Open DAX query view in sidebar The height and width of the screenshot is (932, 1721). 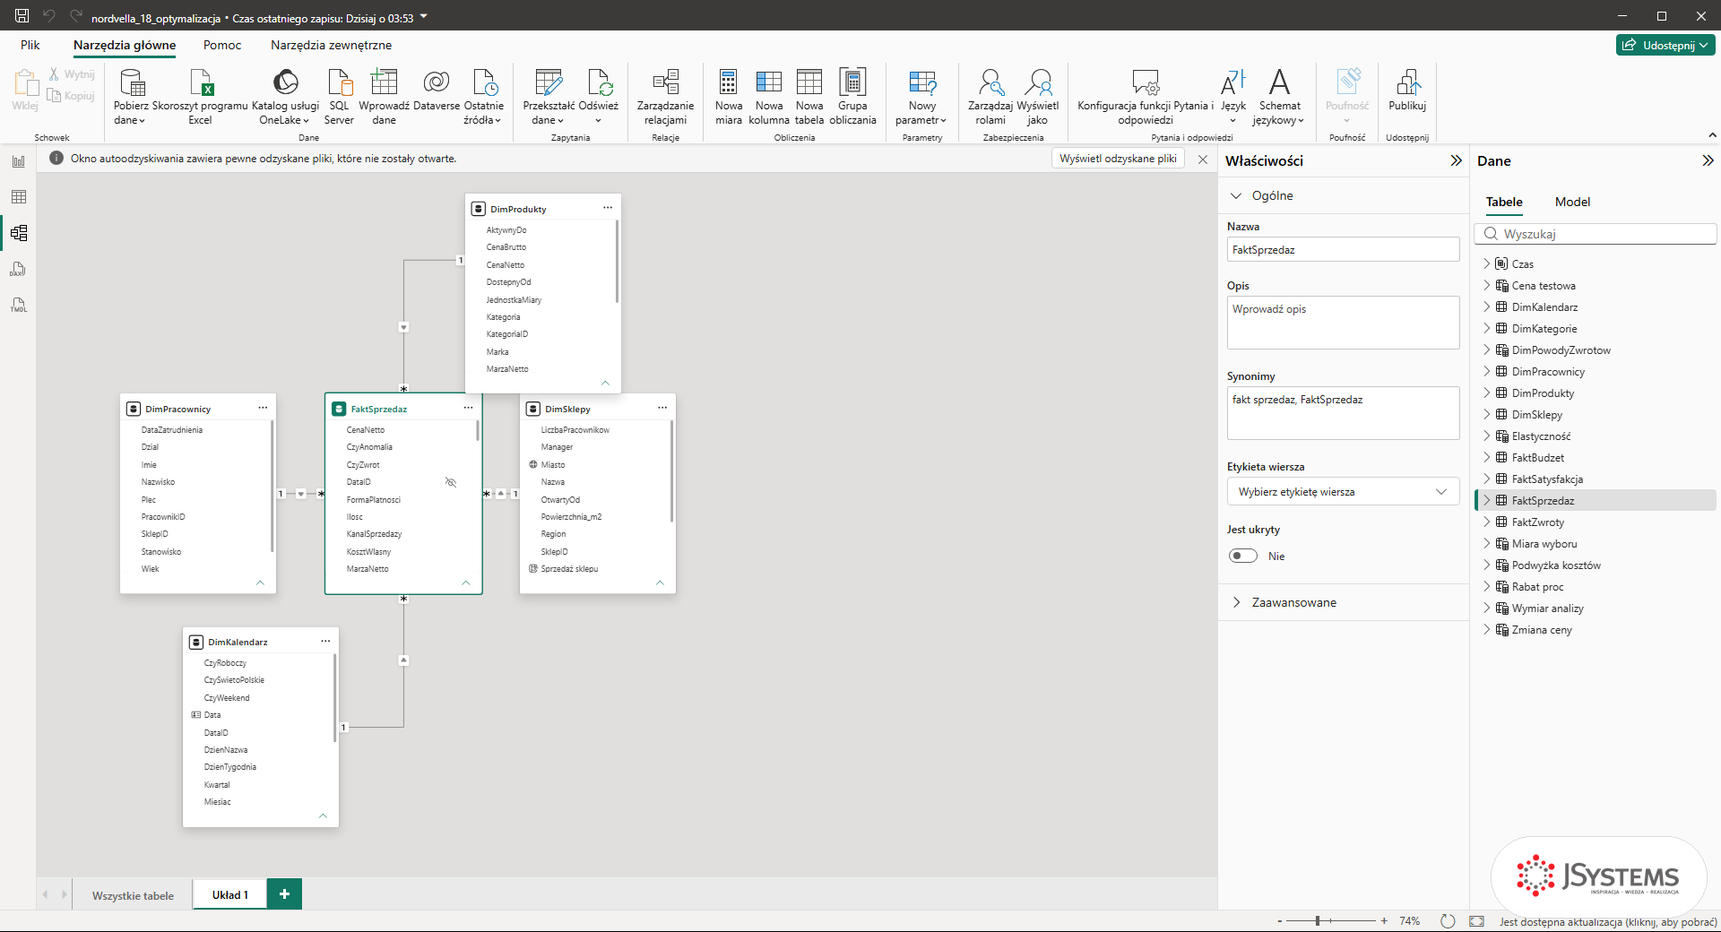(19, 269)
